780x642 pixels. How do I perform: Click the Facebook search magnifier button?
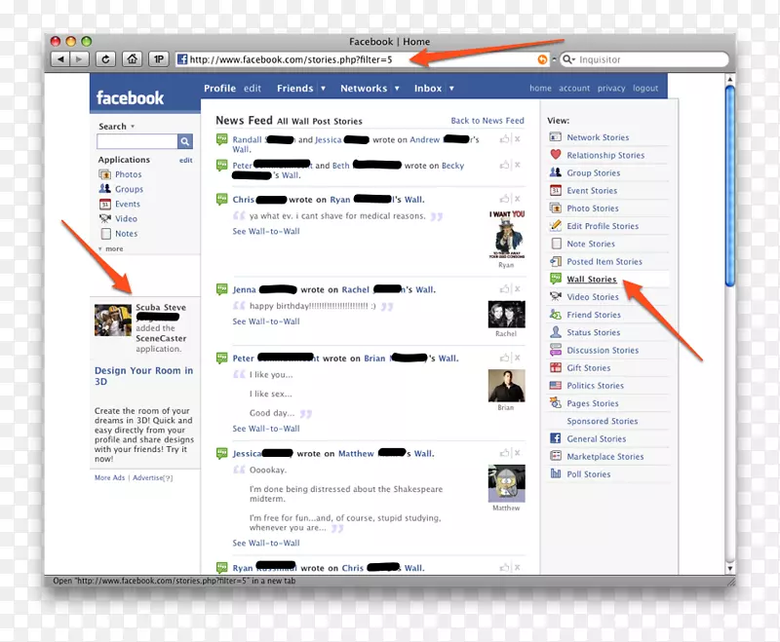click(184, 141)
